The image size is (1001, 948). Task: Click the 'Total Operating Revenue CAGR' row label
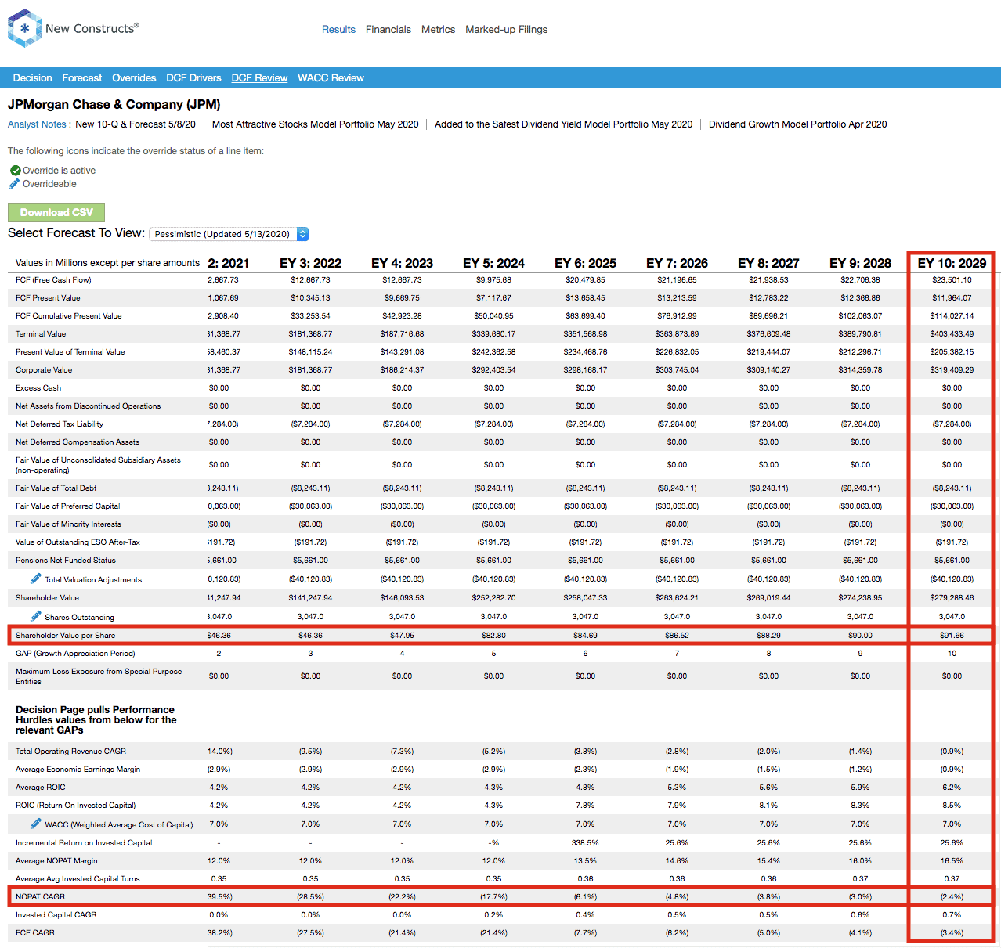tap(70, 752)
